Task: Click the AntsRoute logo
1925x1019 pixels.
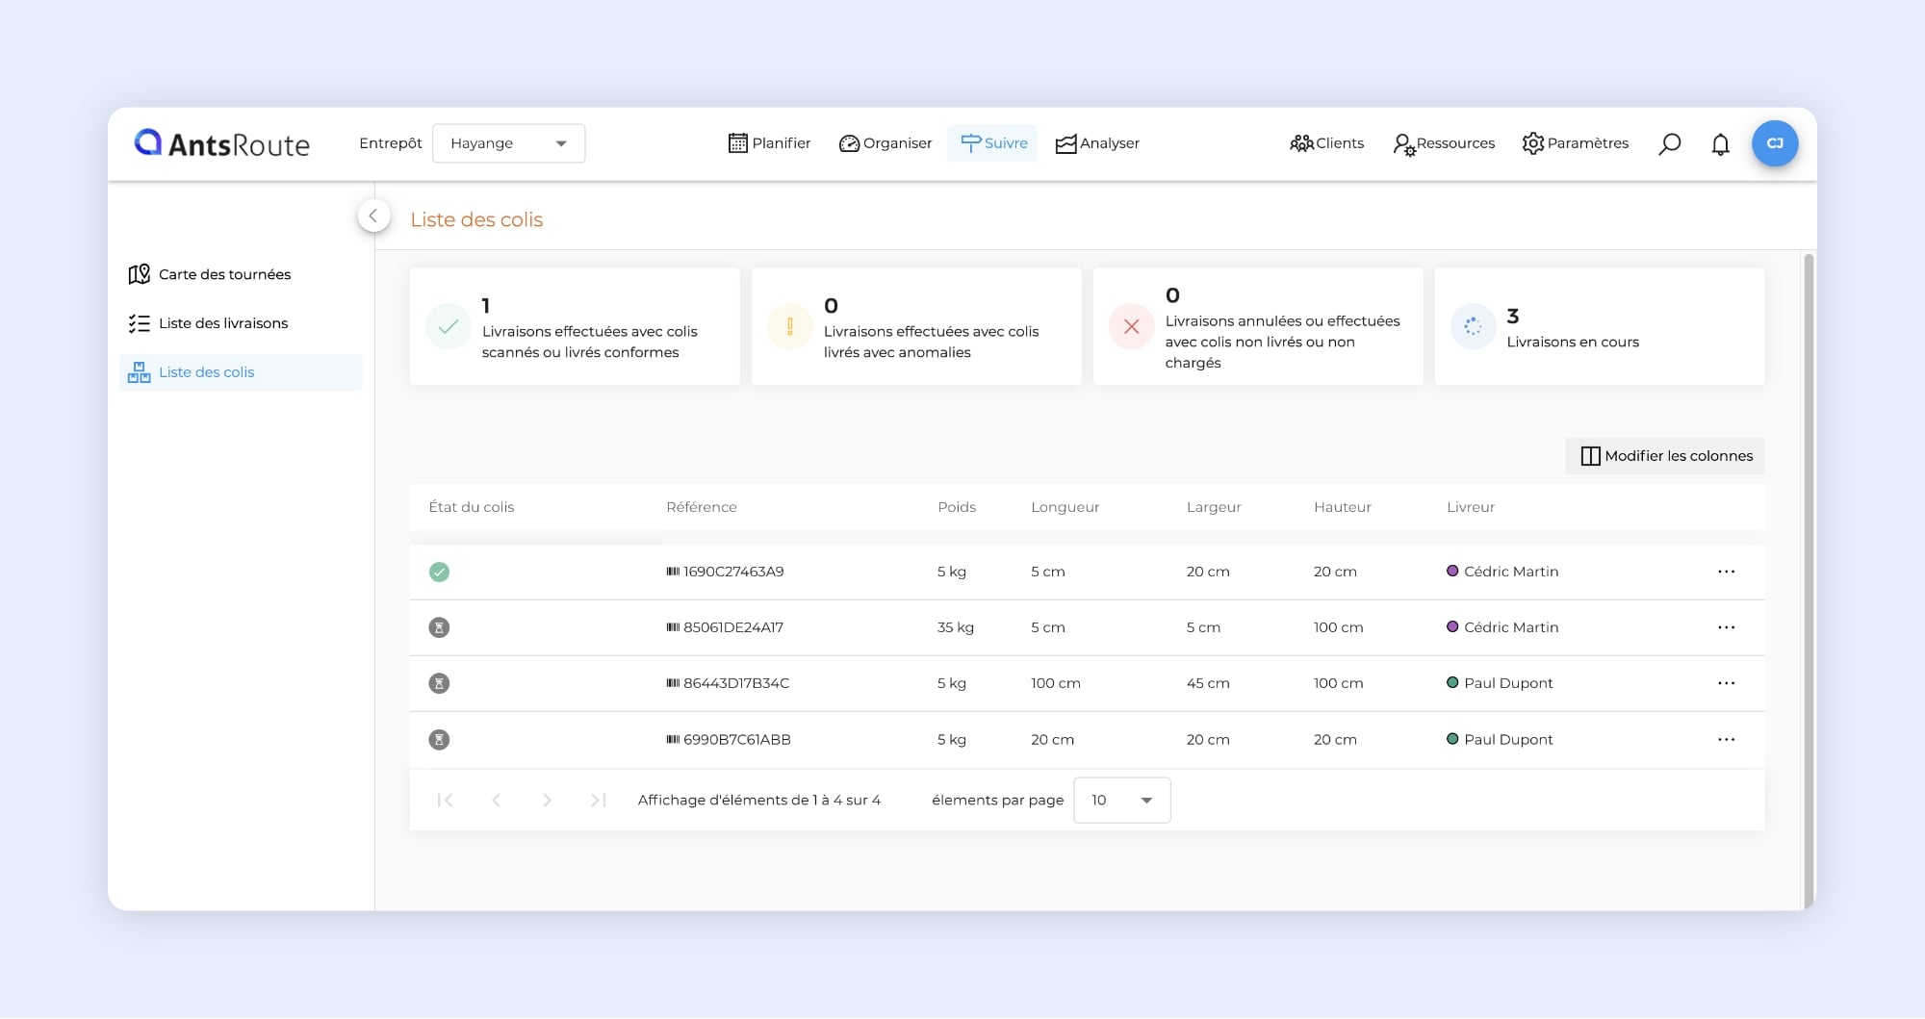Action: pos(222,143)
